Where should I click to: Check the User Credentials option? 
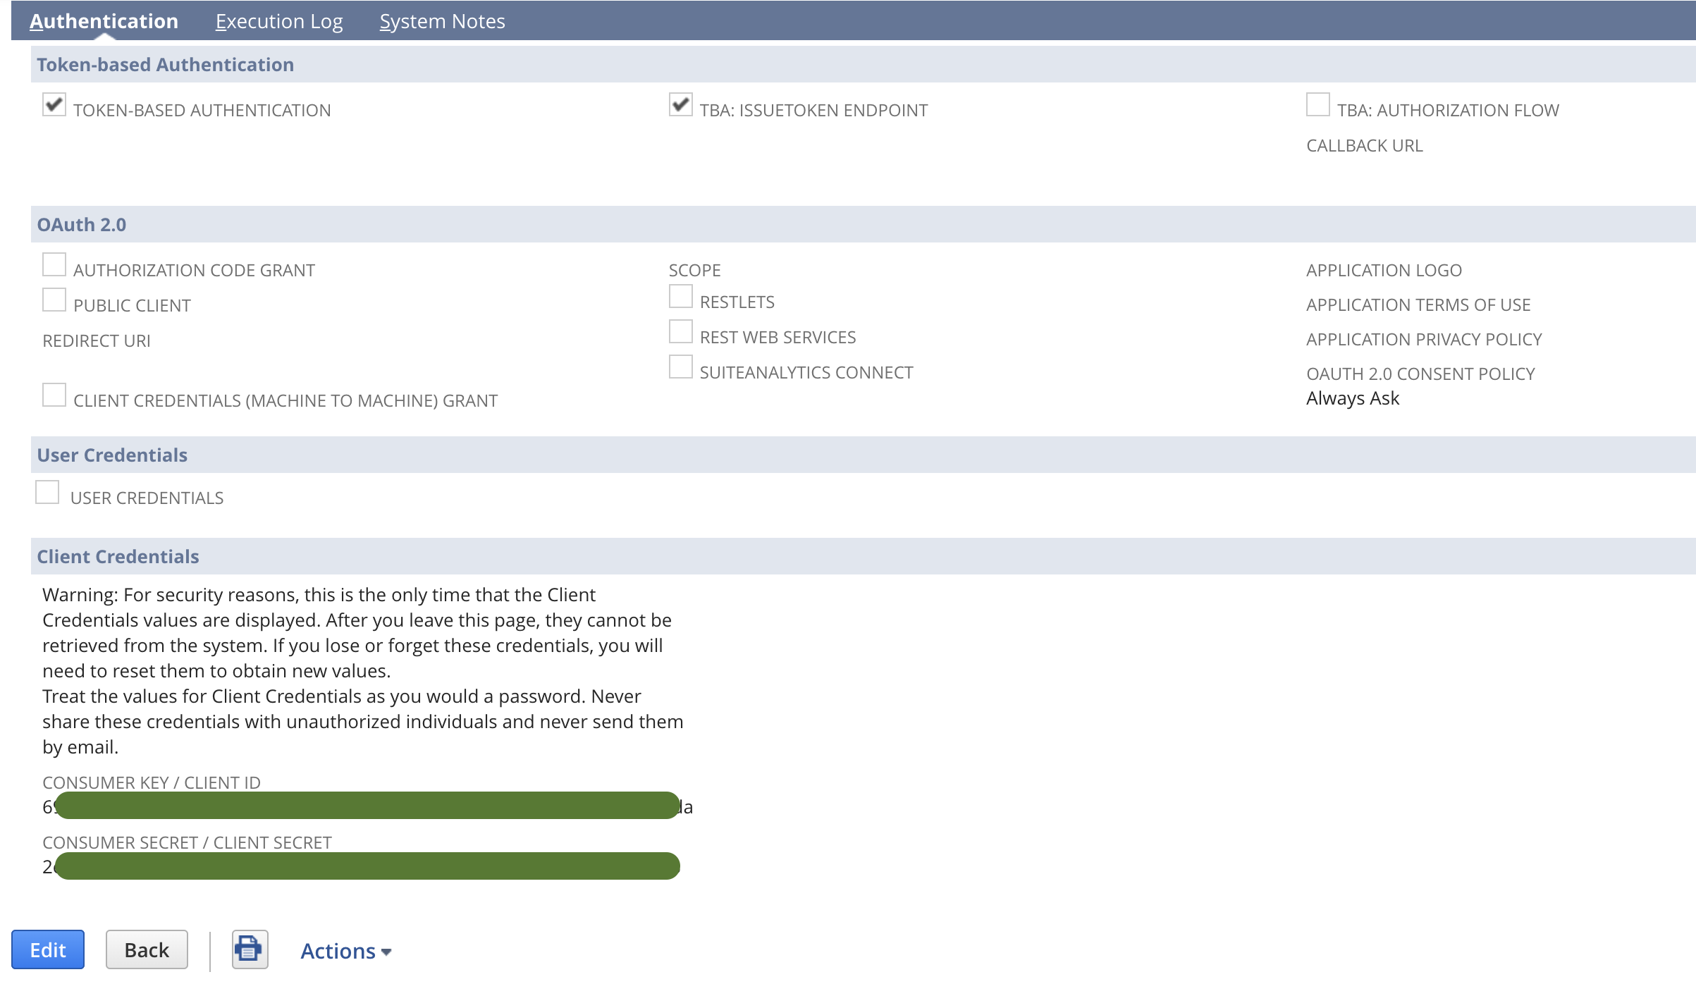coord(47,492)
